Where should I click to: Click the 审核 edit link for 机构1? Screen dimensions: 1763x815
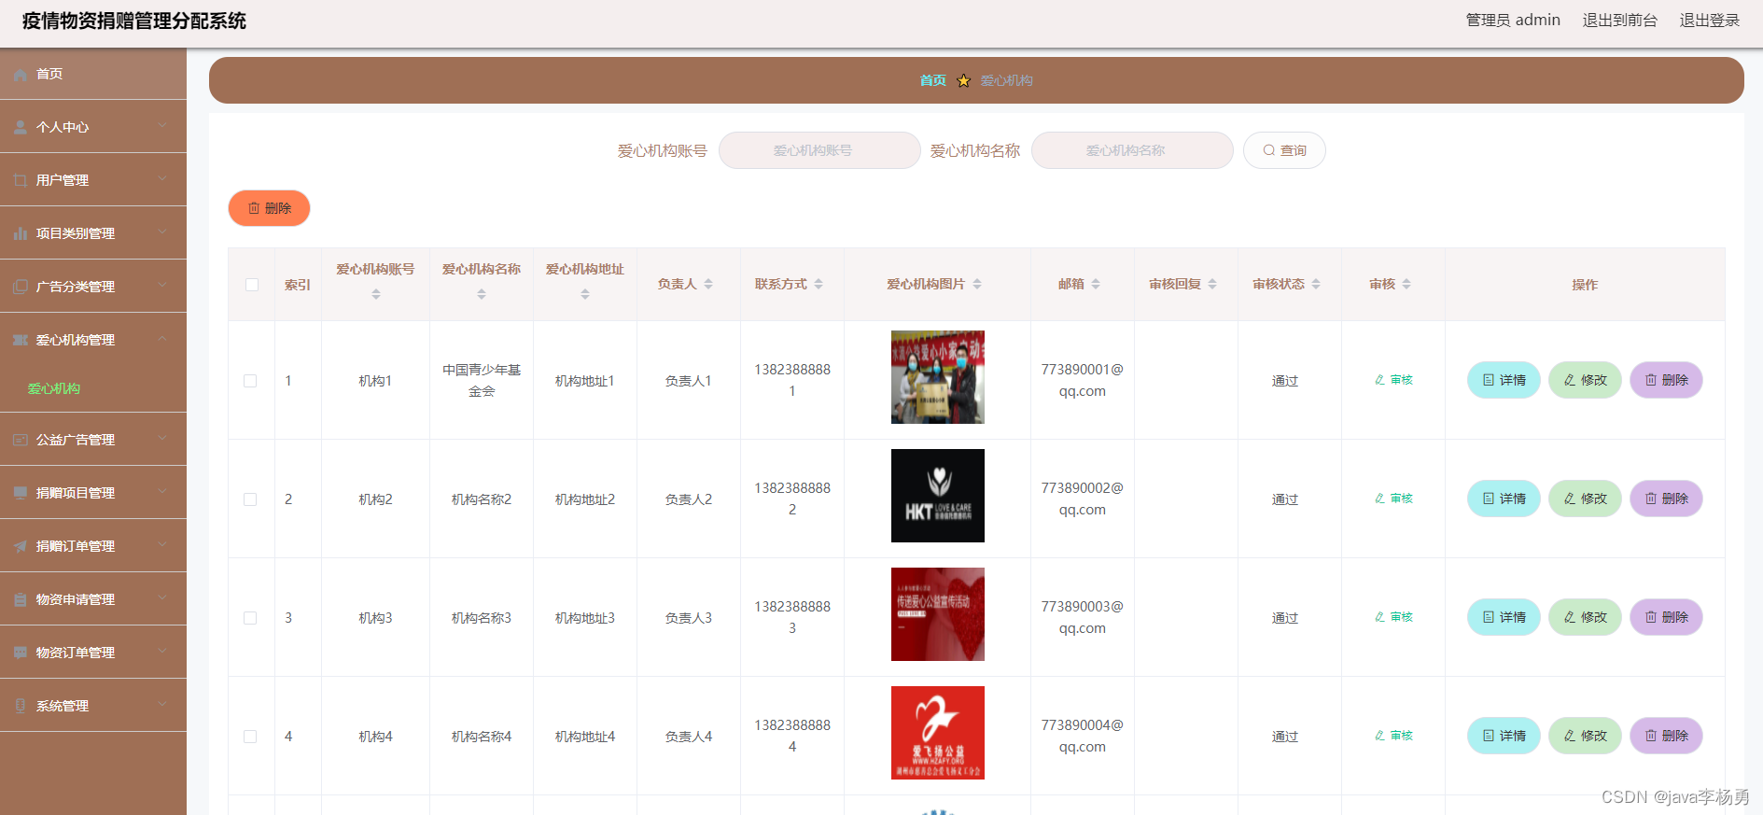(x=1393, y=380)
